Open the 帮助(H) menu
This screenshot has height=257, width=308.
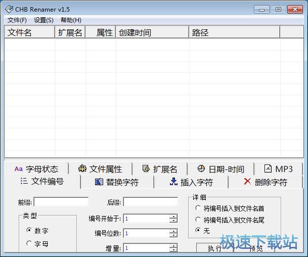point(71,20)
